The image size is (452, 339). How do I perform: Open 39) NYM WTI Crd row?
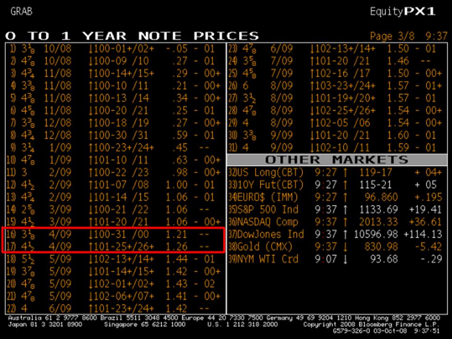(337, 259)
